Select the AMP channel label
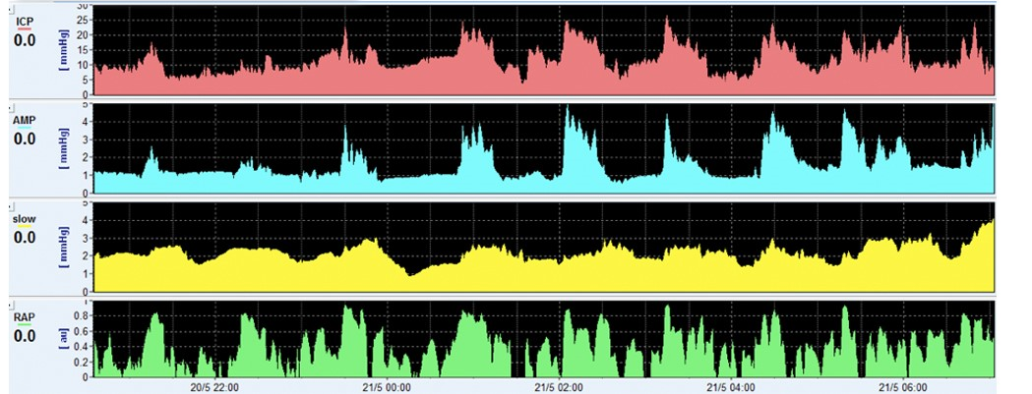This screenshot has height=394, width=1032. pos(25,120)
